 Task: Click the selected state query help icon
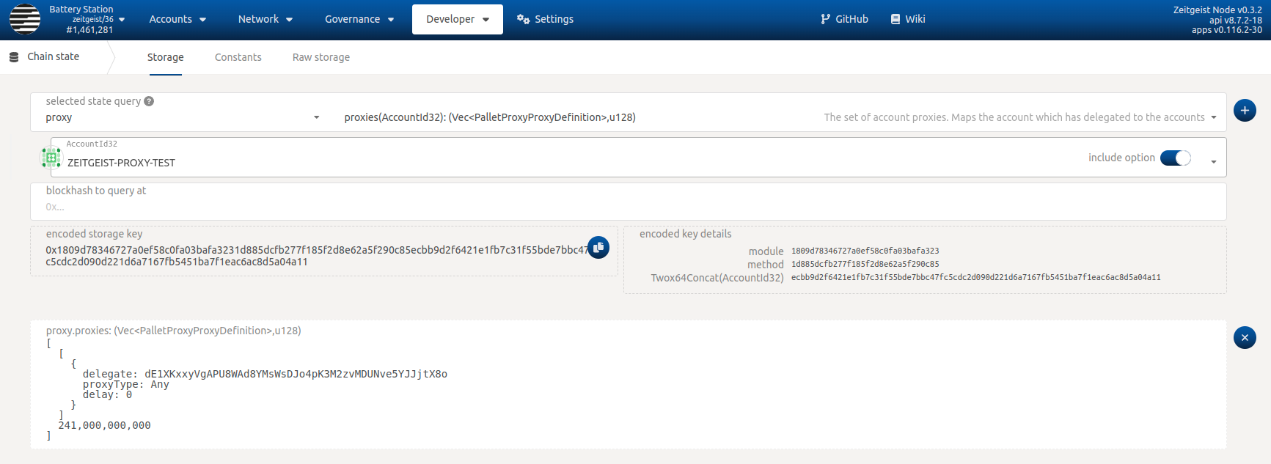click(149, 101)
